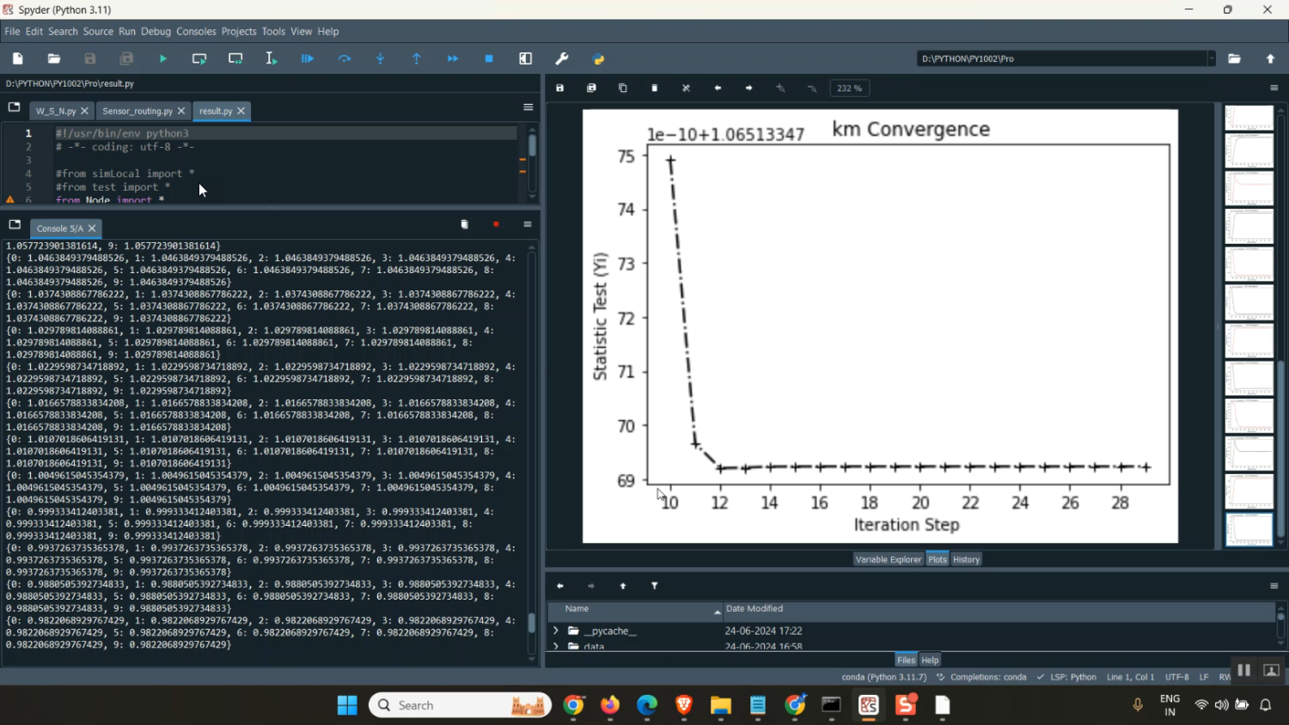Toggle maximize current pane
This screenshot has width=1289, height=725.
pyautogui.click(x=526, y=59)
